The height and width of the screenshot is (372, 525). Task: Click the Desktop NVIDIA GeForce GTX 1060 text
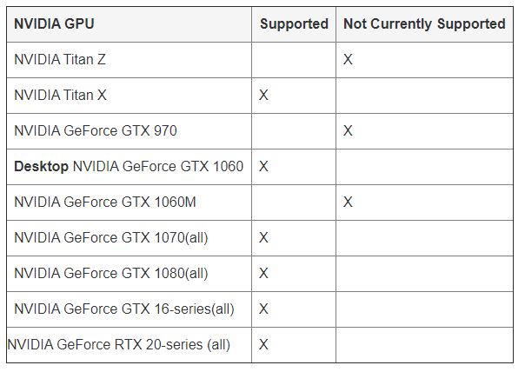coord(129,166)
